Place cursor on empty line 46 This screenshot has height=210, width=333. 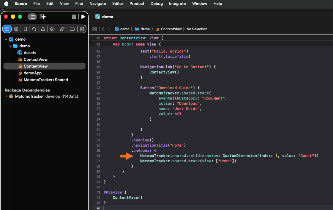tap(212, 208)
